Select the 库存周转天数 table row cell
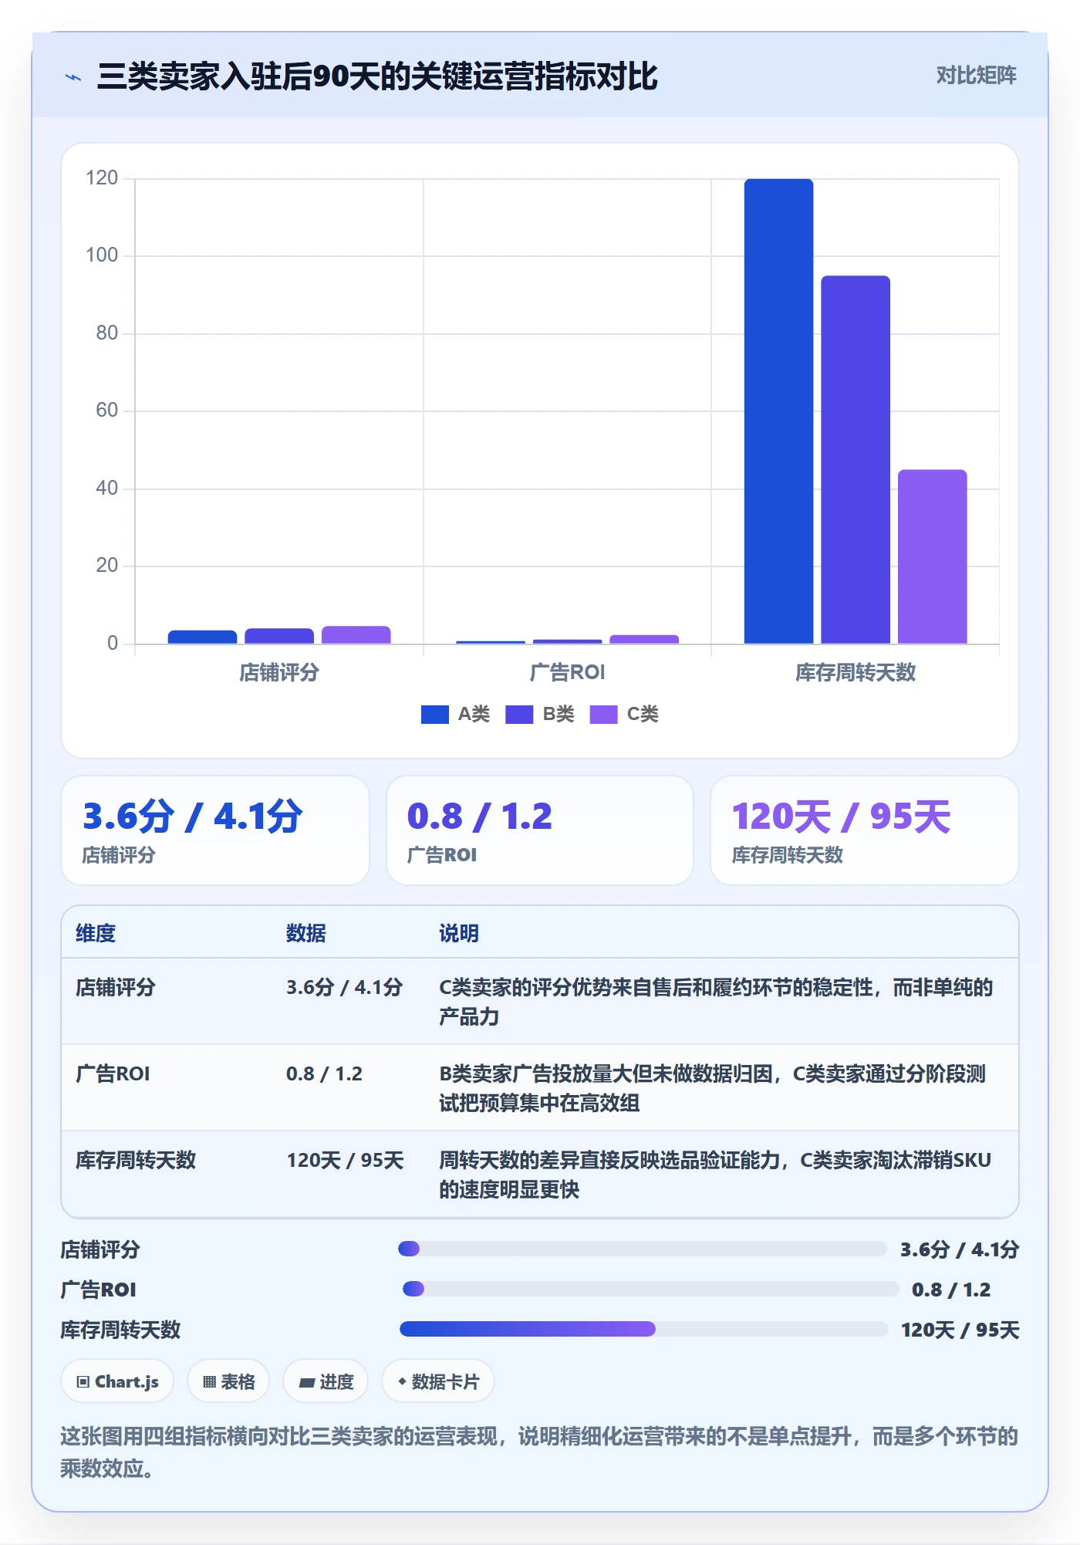The image size is (1080, 1545). 136,1160
